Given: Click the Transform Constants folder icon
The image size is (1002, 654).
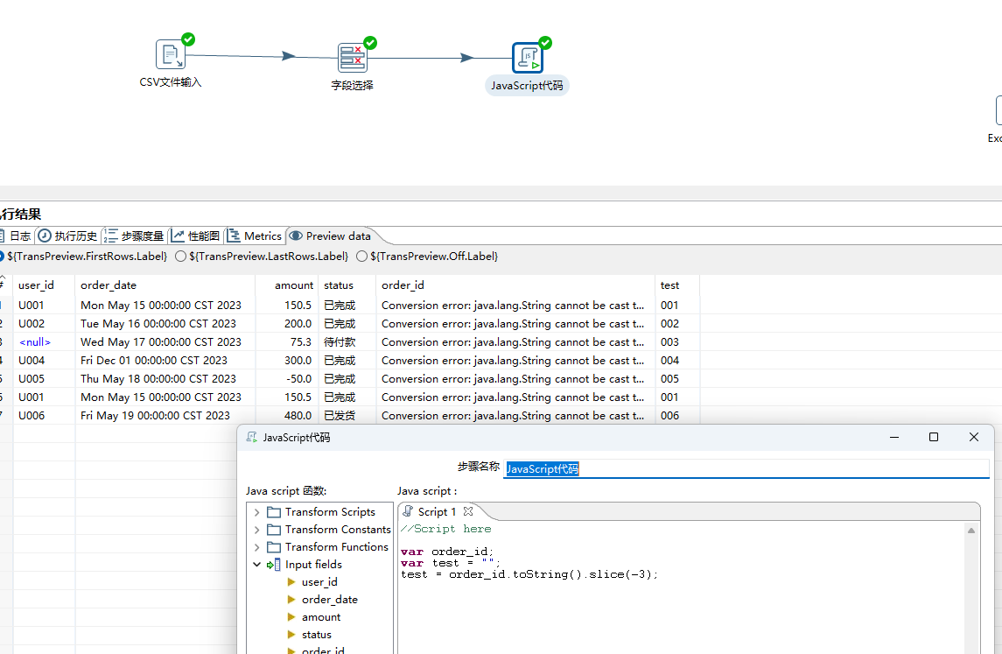Looking at the screenshot, I should point(274,530).
